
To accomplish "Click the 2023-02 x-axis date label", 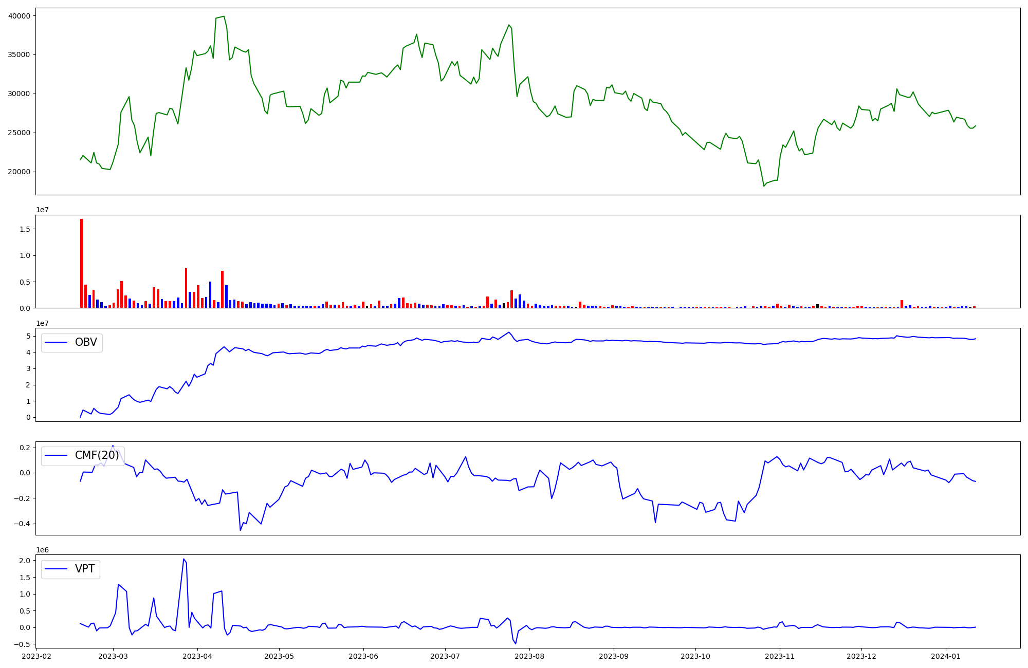I will point(37,656).
